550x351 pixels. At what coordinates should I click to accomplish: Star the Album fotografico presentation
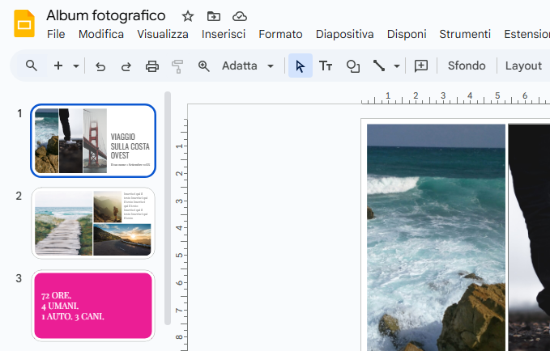pyautogui.click(x=188, y=16)
